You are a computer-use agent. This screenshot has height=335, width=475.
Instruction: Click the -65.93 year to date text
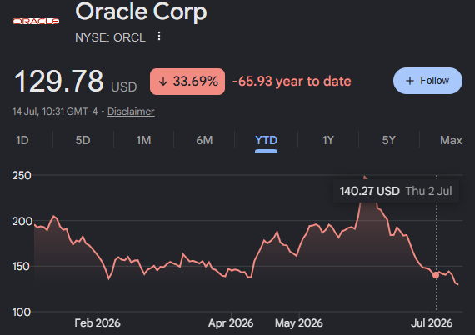pos(292,82)
